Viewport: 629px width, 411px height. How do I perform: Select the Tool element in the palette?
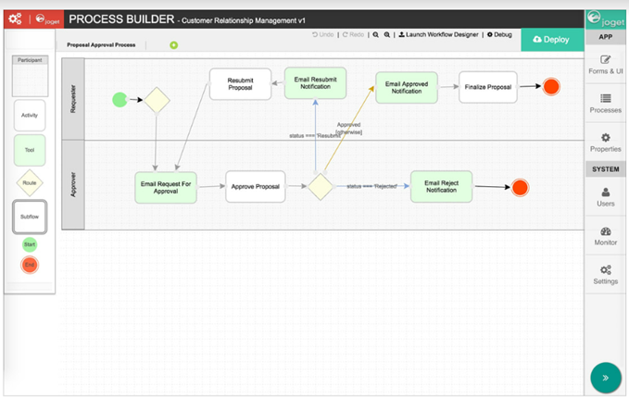[x=30, y=150]
